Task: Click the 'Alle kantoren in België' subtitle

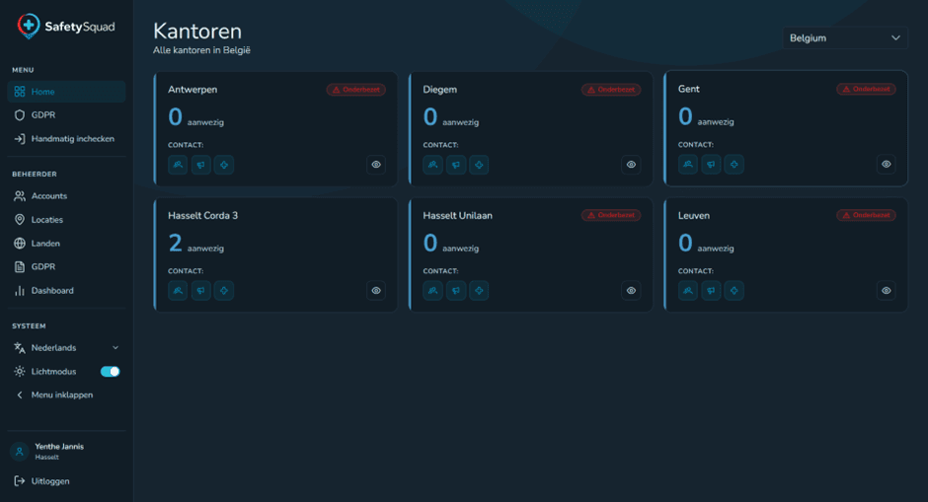Action: 201,50
